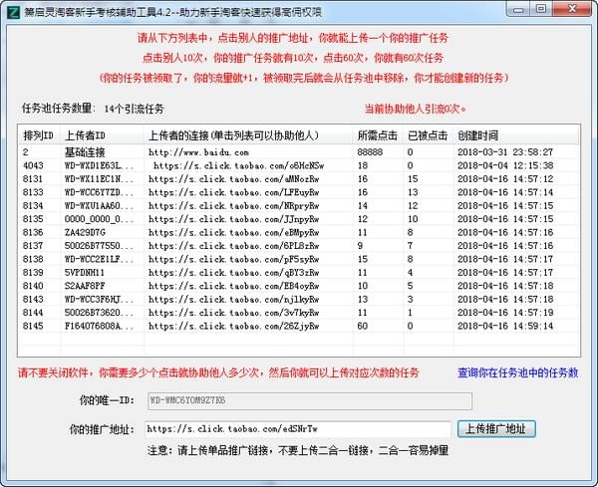Click 当前协助他人引流0次 status text
Viewport: 598px width, 487px height.
click(x=415, y=109)
